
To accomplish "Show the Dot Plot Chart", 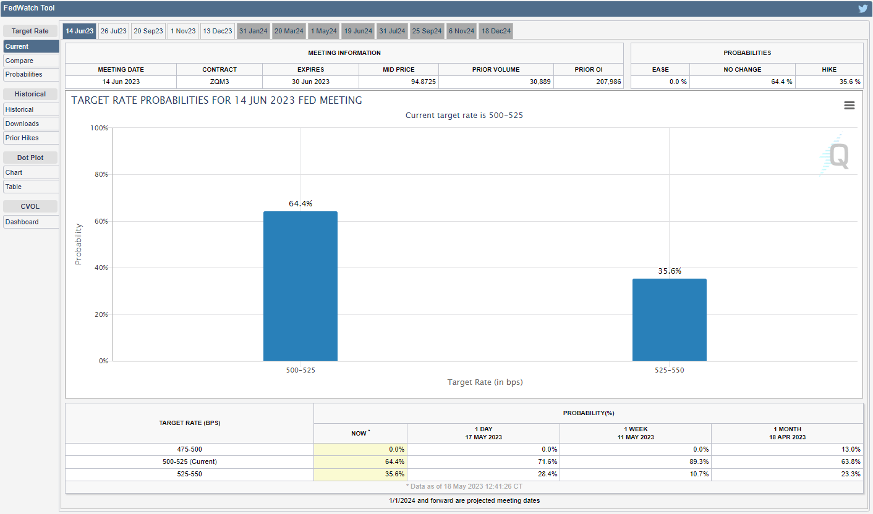I will coord(31,172).
